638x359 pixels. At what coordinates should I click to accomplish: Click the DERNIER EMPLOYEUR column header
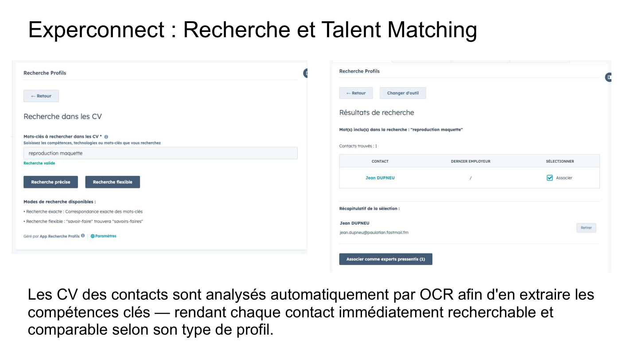[471, 161]
